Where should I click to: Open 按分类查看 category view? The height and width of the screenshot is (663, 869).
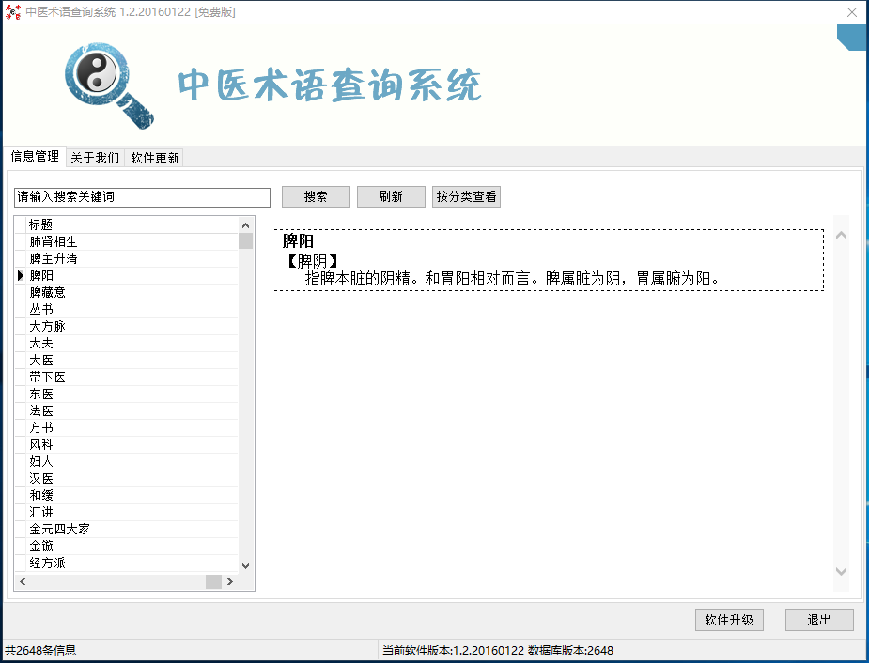[466, 196]
